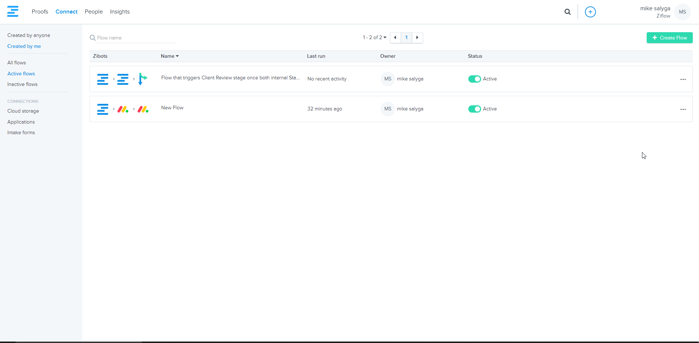Click the circled plus add icon
Screen dimensions: 699x343
(590, 12)
